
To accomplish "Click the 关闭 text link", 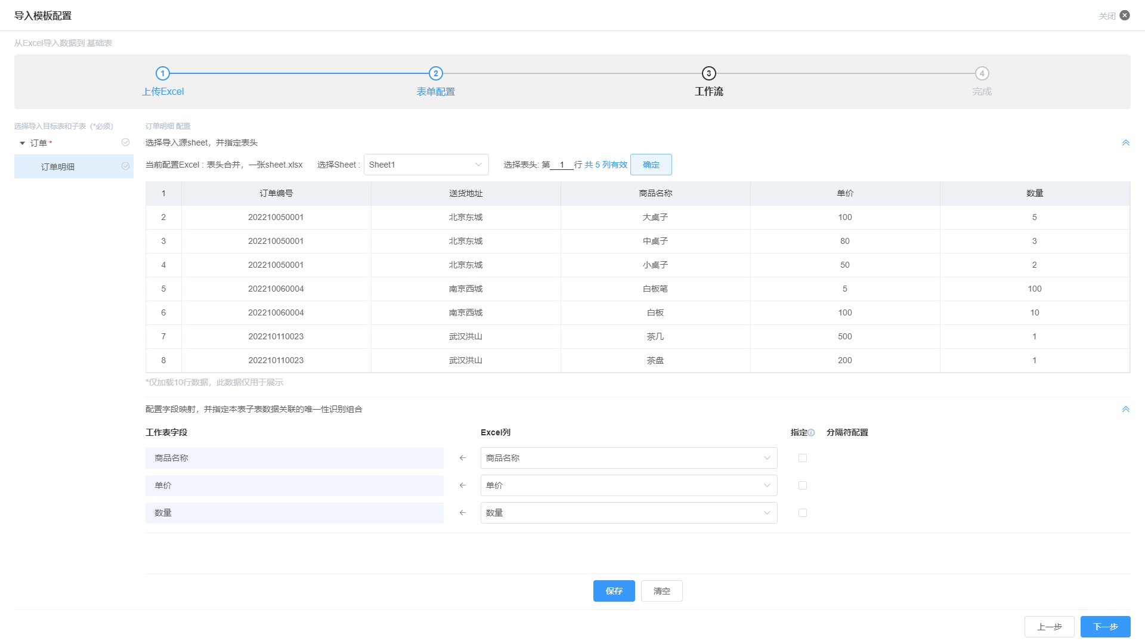I will pos(1107,16).
